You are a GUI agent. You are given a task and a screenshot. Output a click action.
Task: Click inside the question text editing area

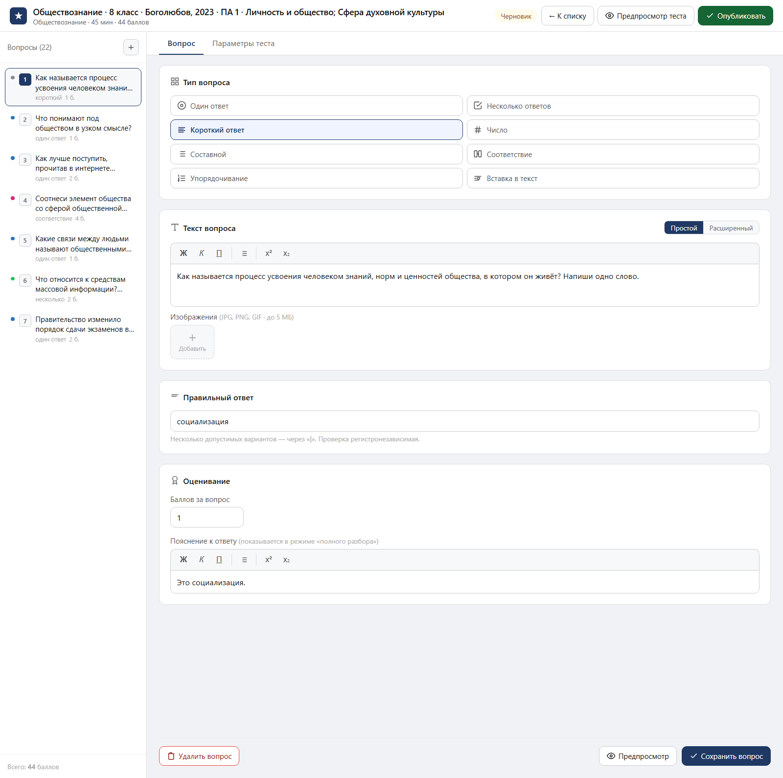pos(465,285)
